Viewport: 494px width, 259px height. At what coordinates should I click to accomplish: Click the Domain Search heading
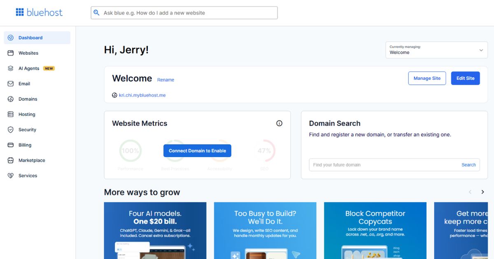pyautogui.click(x=335, y=123)
